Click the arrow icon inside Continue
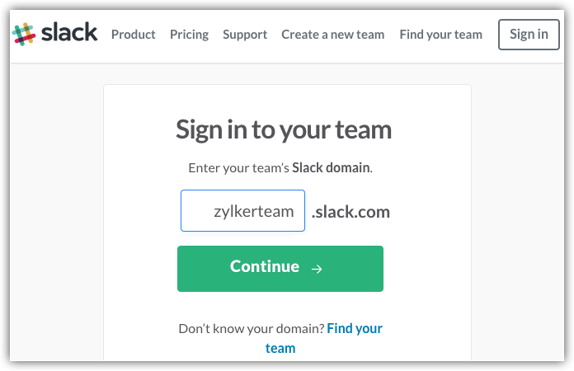574x371 pixels. [x=317, y=268]
